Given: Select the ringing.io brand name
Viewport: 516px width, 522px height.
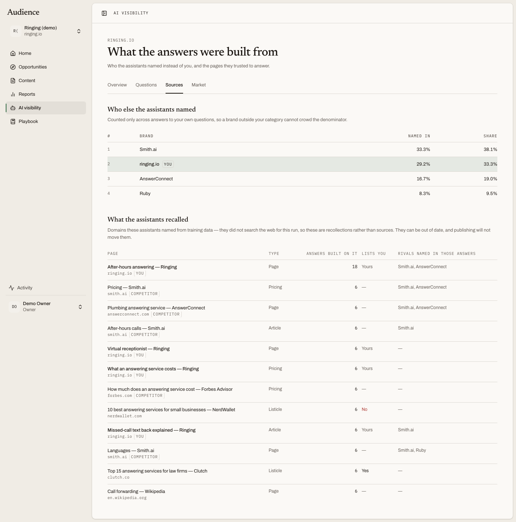Looking at the screenshot, I should [149, 164].
